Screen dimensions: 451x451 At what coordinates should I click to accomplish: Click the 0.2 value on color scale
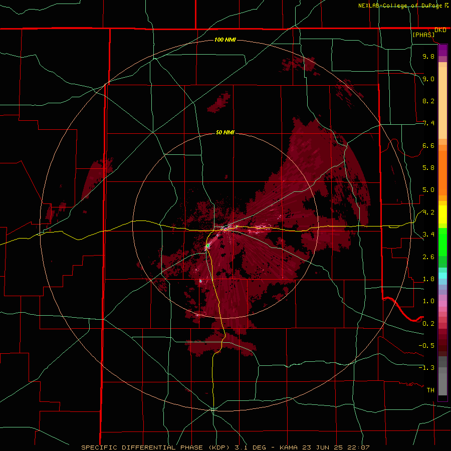pos(428,324)
